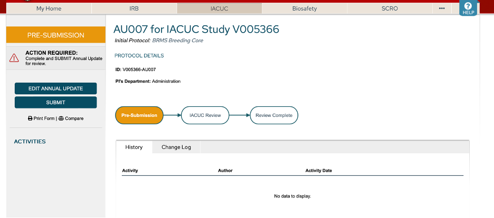Image resolution: width=494 pixels, height=218 pixels.
Task: Sort by the Activity Date column header
Action: [318, 171]
